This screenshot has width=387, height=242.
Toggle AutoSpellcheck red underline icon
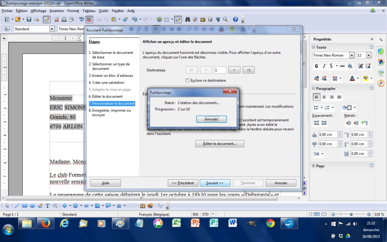pos(89,19)
